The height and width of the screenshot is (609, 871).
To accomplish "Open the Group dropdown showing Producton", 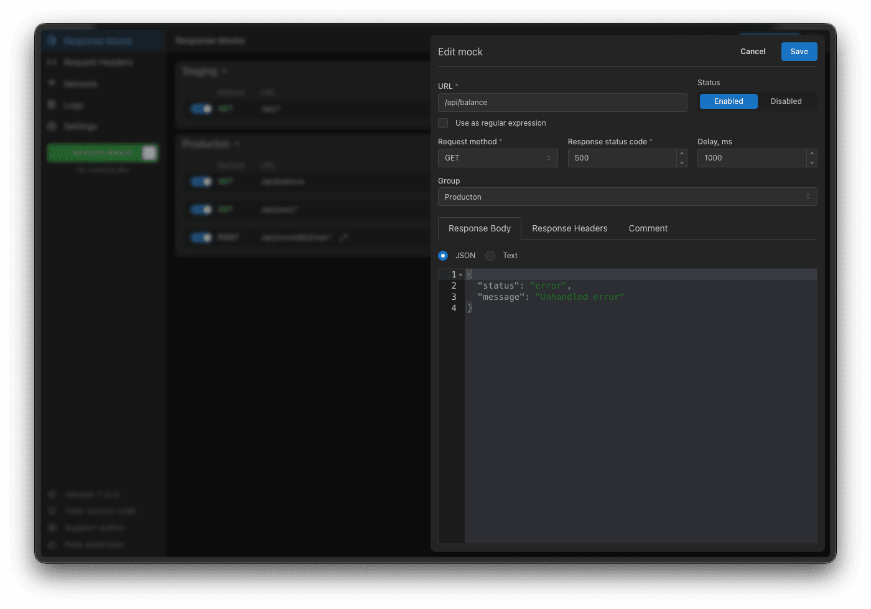I will click(628, 197).
